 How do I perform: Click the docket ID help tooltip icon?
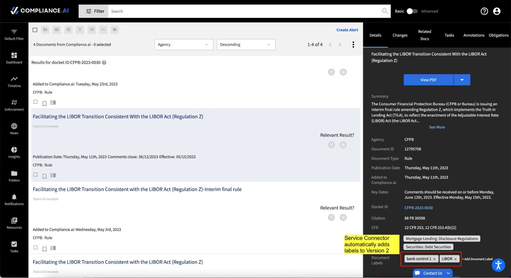[x=104, y=62]
